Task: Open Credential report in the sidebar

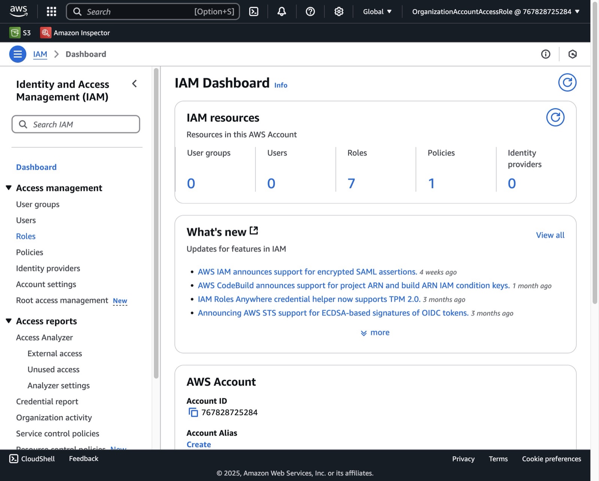Action: pos(47,402)
